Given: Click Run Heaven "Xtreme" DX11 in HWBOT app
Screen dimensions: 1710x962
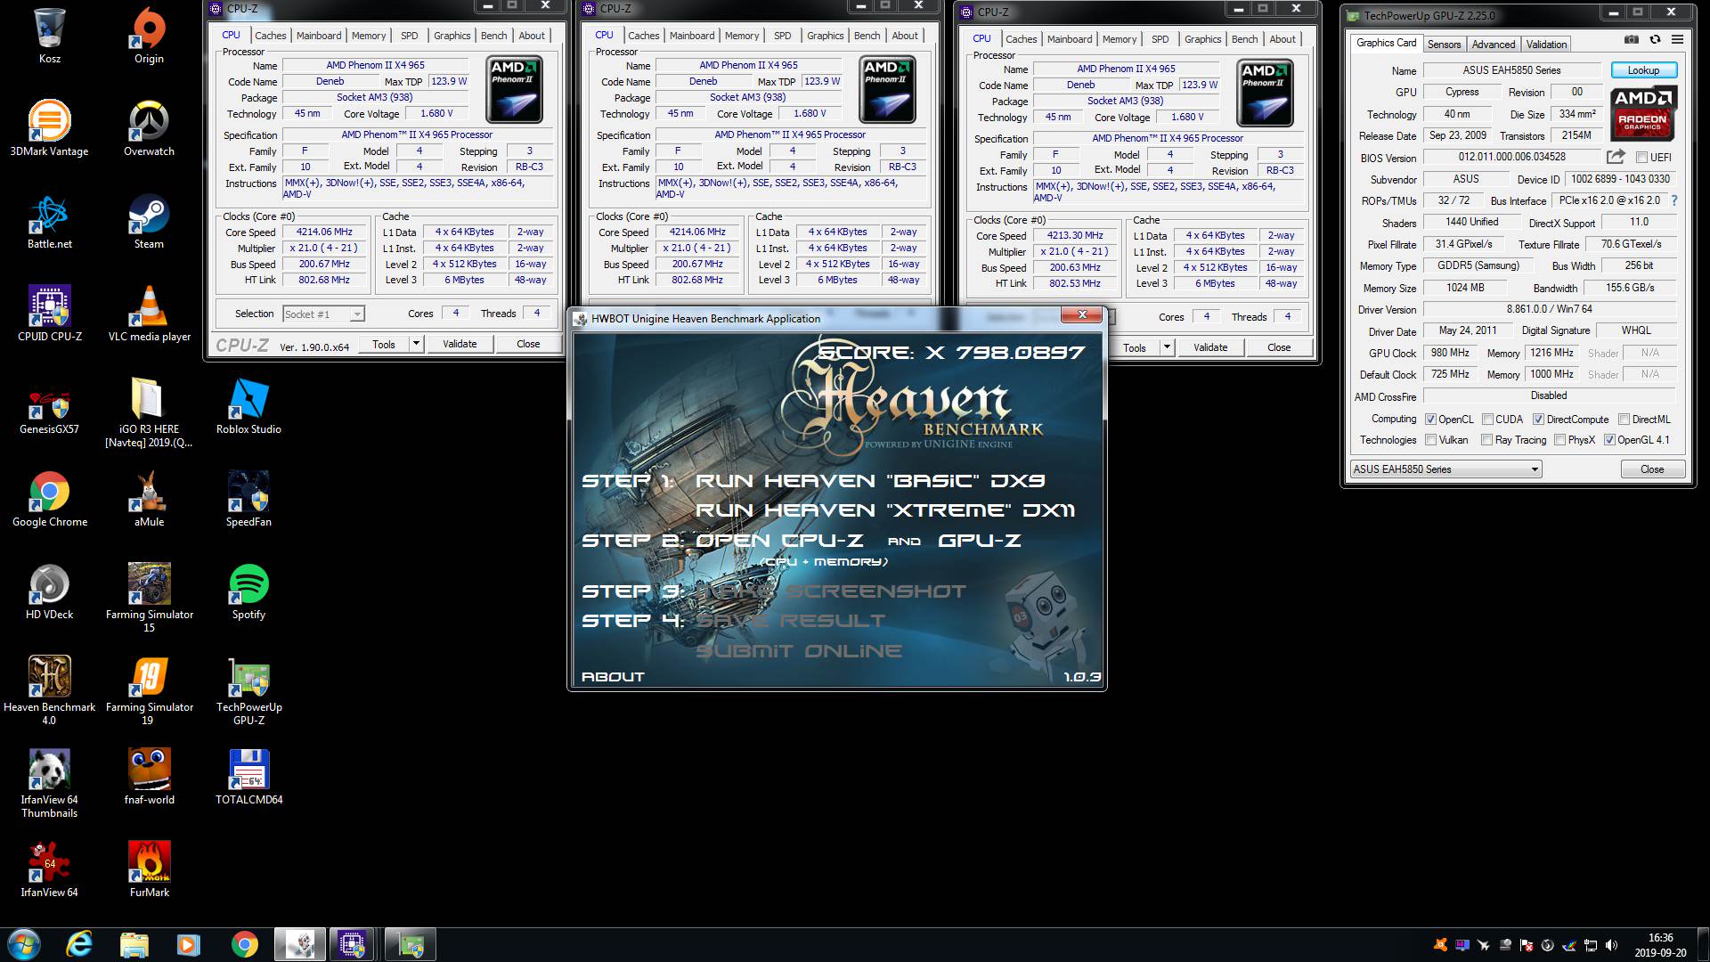Looking at the screenshot, I should [885, 510].
